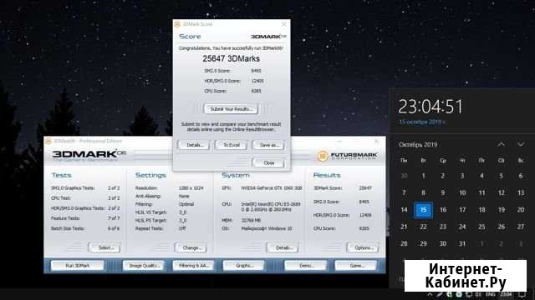This screenshot has height=300, width=535.
Task: Select date 10 in the calendar
Action: 462,192
